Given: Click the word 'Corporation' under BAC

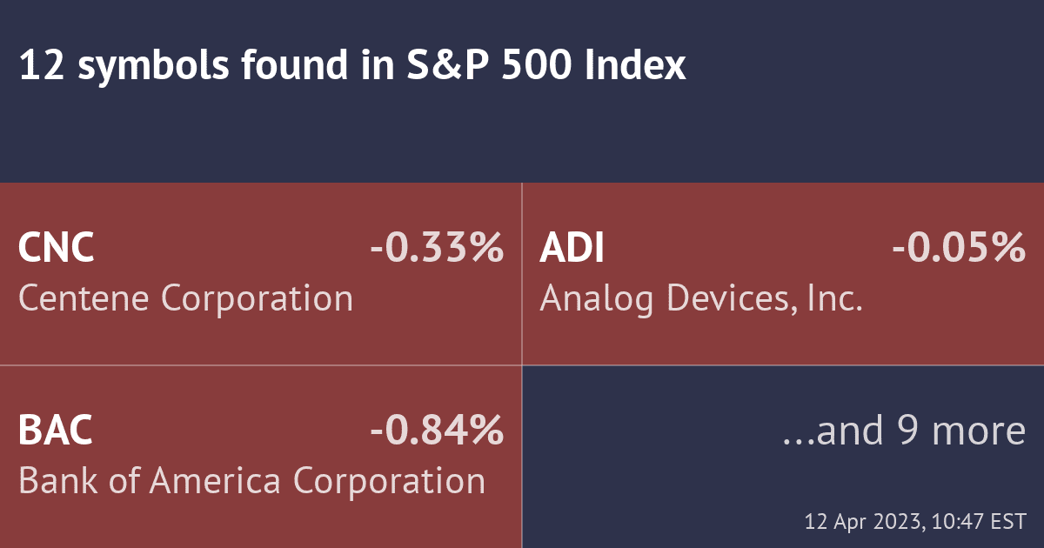Looking at the screenshot, I should click(389, 481).
